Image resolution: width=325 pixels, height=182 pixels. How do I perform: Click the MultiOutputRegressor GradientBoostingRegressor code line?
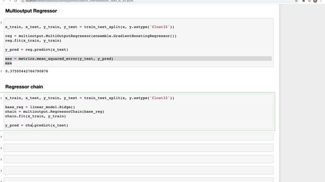[x=91, y=36]
